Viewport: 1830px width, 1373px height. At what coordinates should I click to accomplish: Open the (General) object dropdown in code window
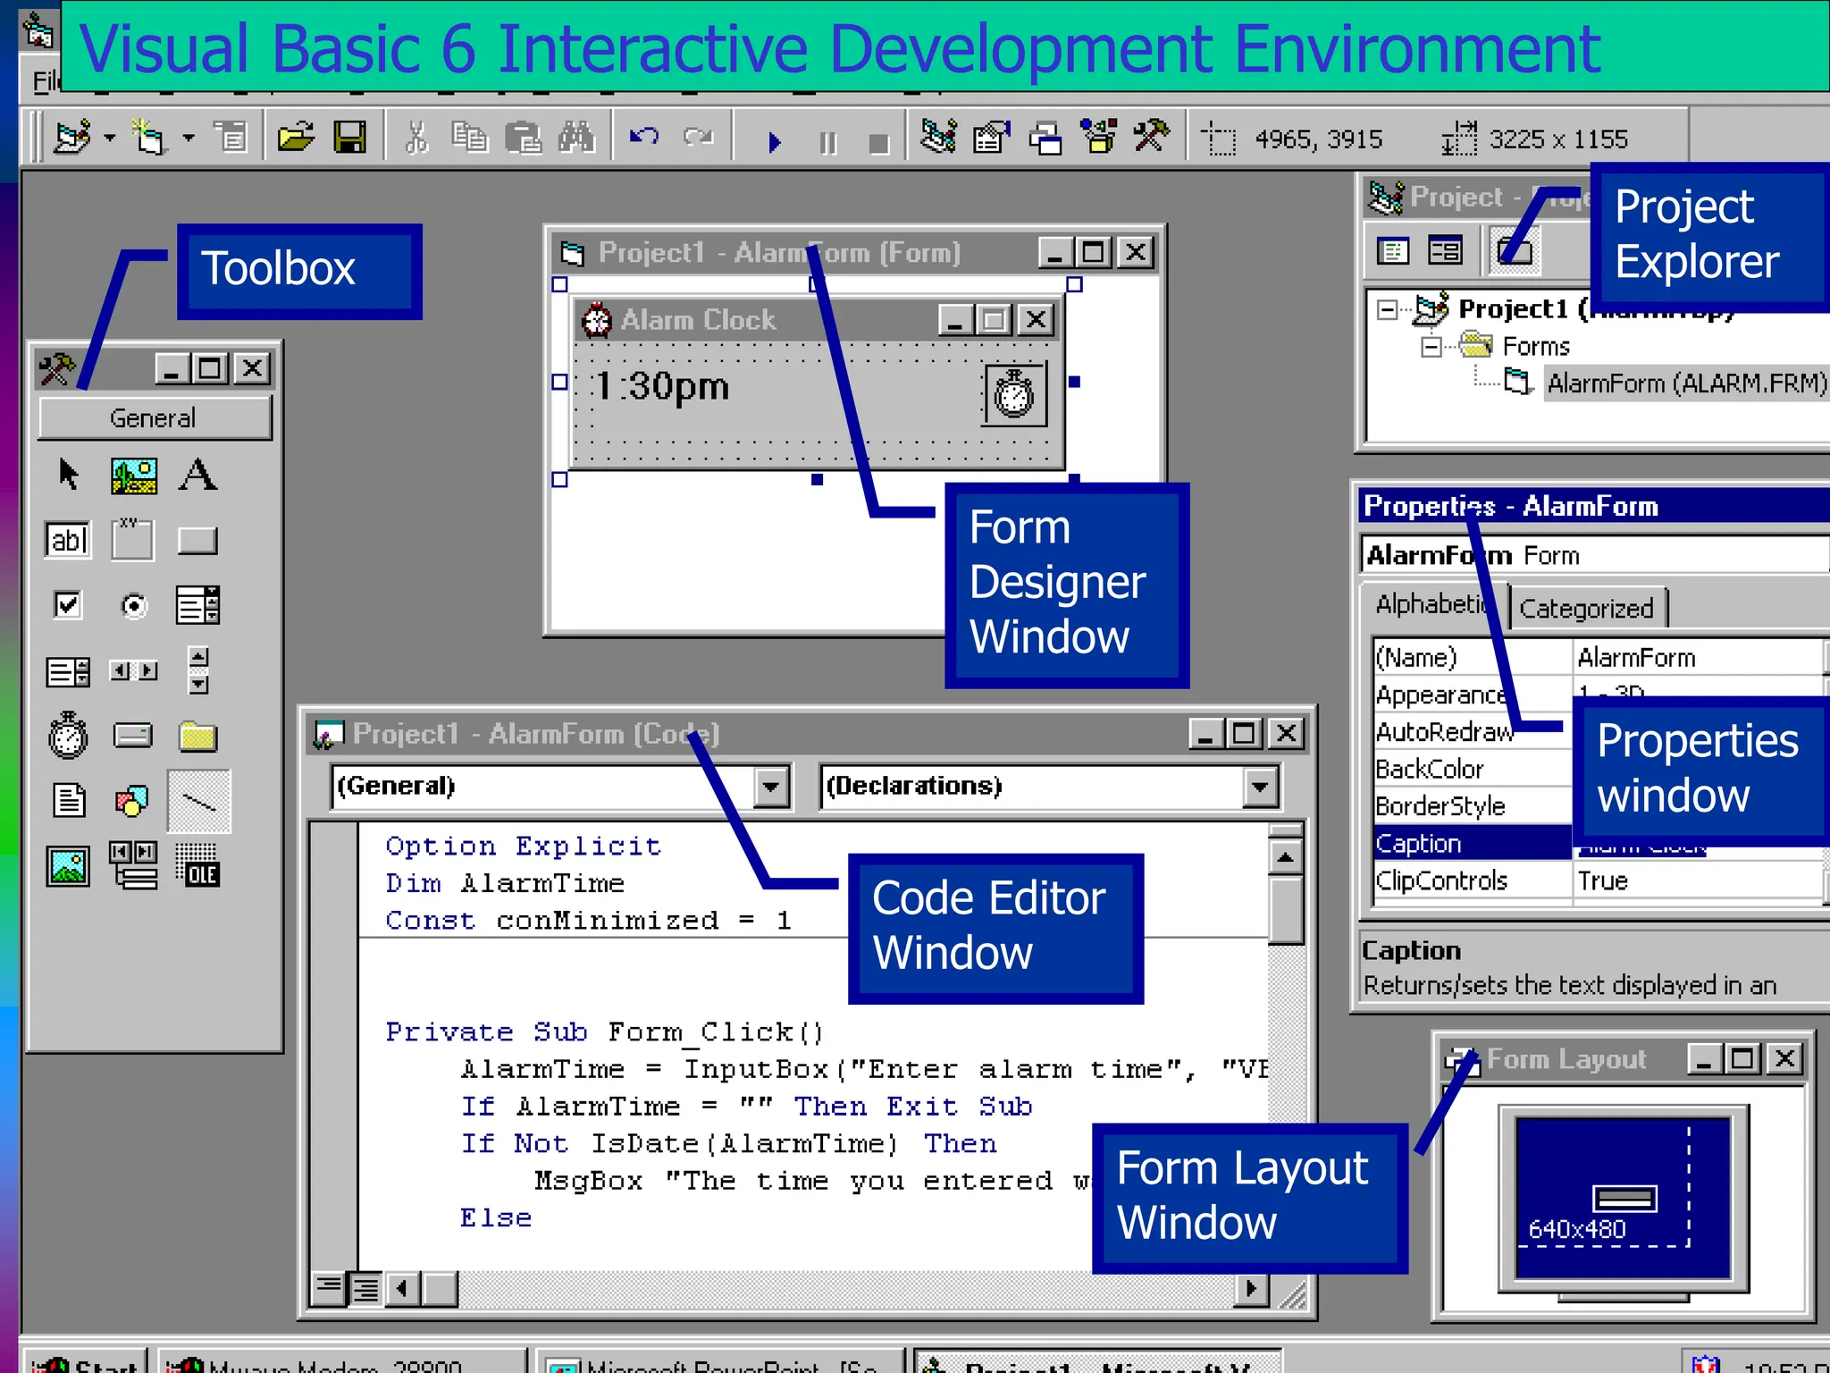click(x=770, y=787)
